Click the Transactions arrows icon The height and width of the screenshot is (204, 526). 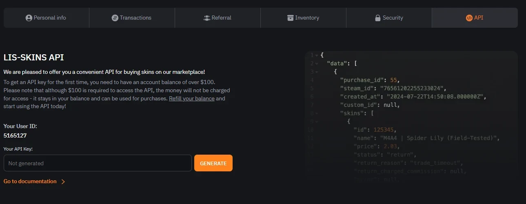[x=115, y=18]
